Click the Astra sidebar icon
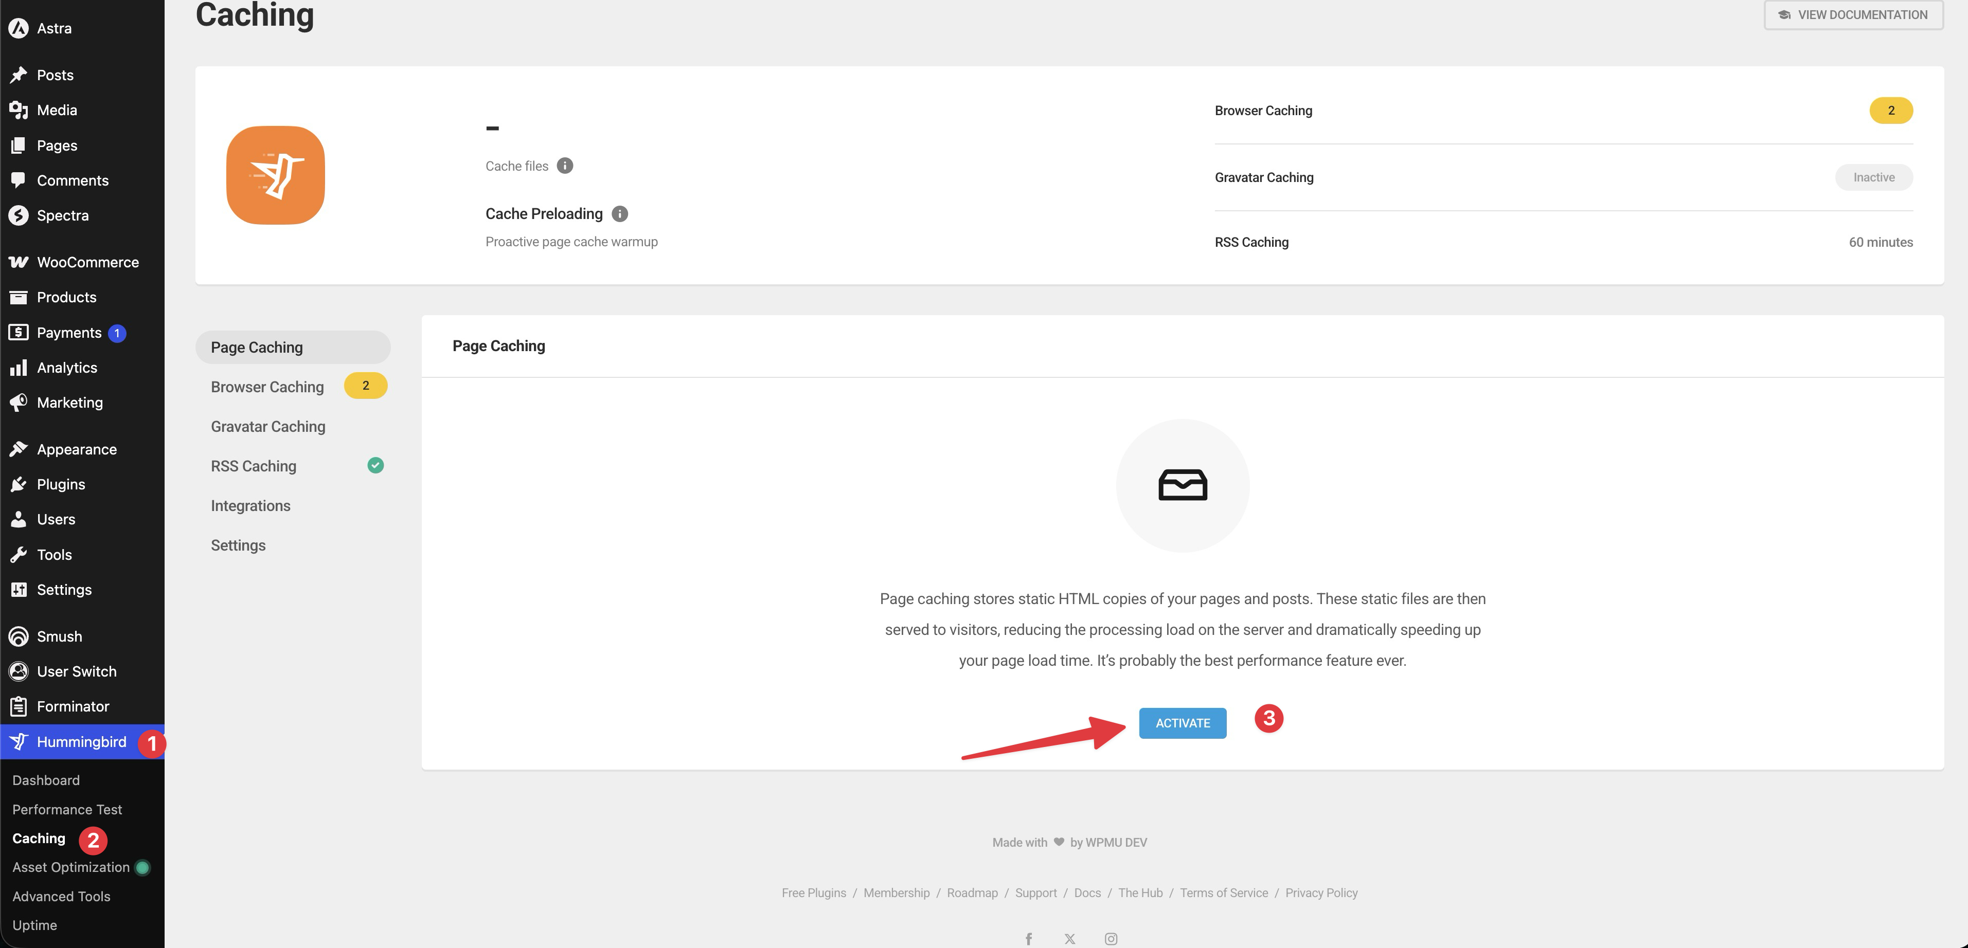1968x948 pixels. (x=19, y=28)
